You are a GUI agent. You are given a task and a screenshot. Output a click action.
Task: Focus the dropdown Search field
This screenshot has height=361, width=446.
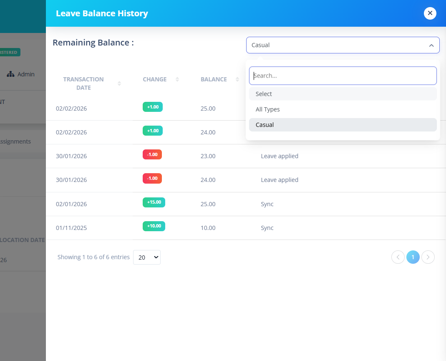343,76
